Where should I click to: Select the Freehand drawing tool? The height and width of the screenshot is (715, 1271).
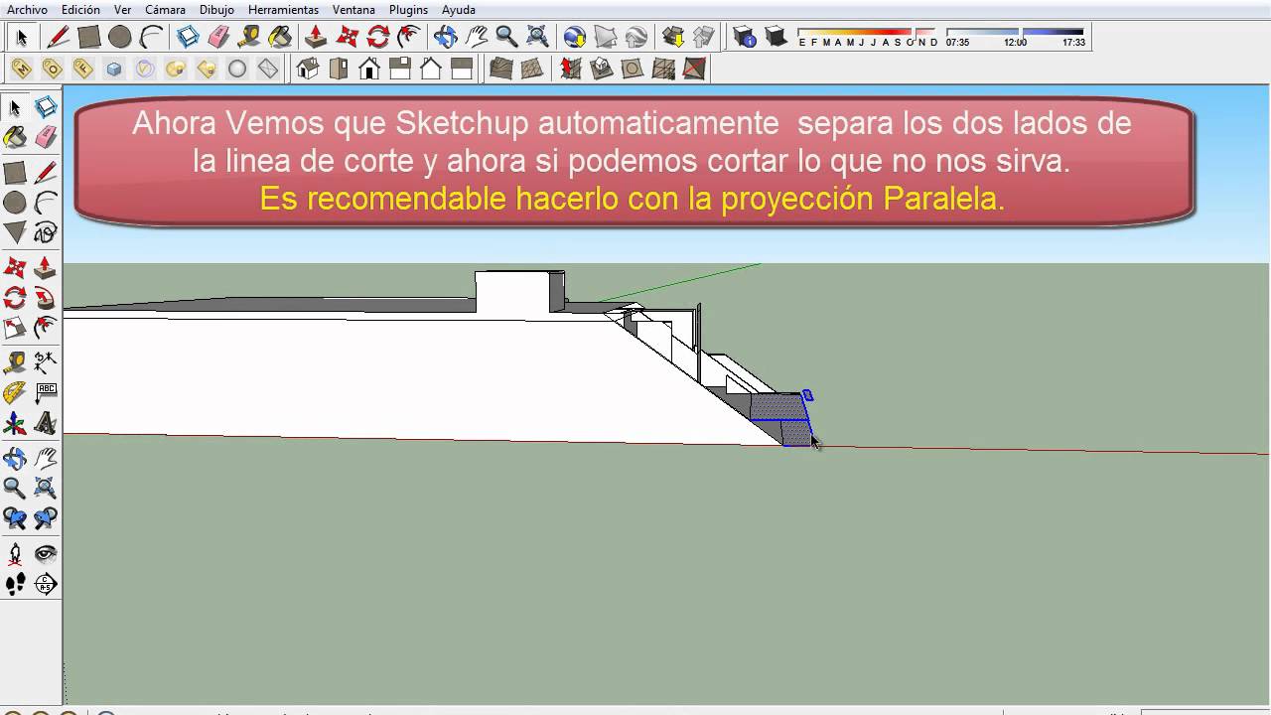[x=46, y=233]
